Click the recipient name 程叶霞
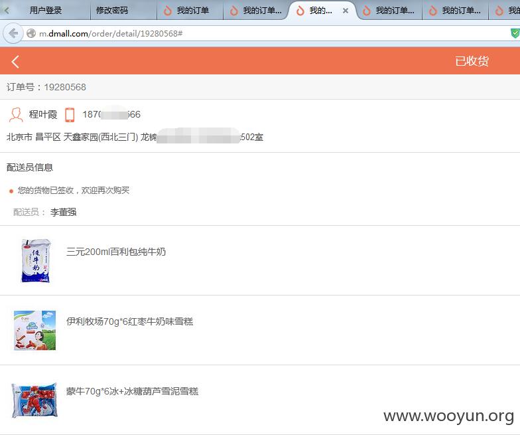This screenshot has height=435, width=520. click(x=42, y=114)
